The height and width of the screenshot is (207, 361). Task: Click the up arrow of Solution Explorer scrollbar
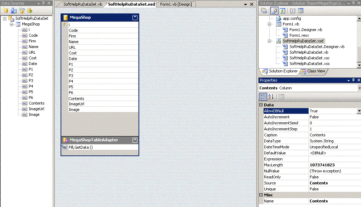359,19
